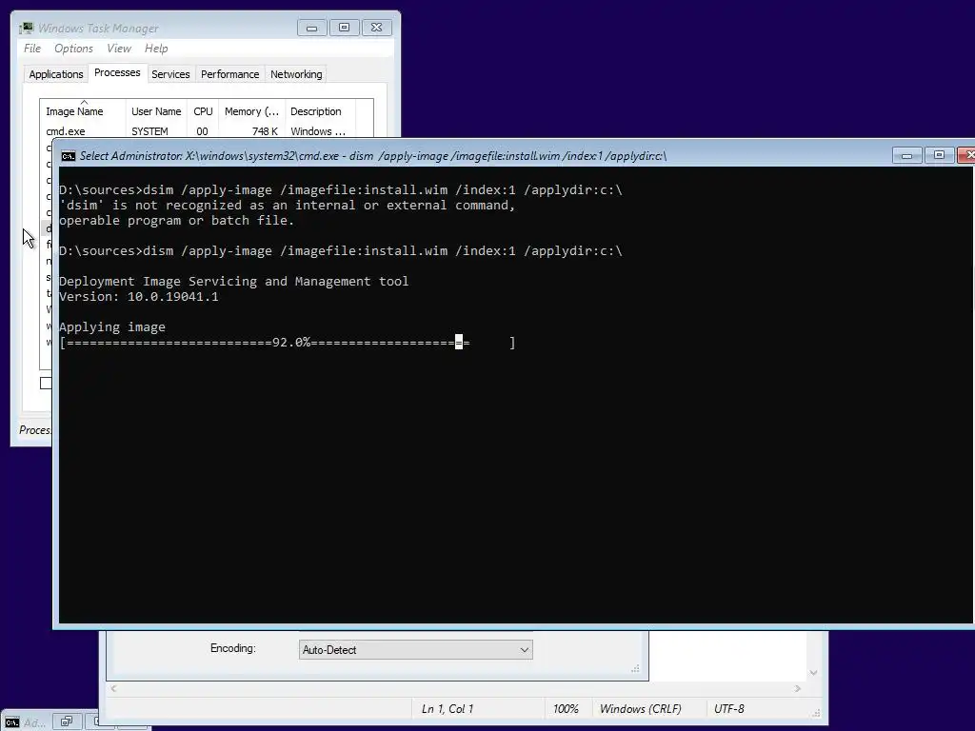Click the second dism /apply-image command line
The image size is (975, 731).
[340, 250]
